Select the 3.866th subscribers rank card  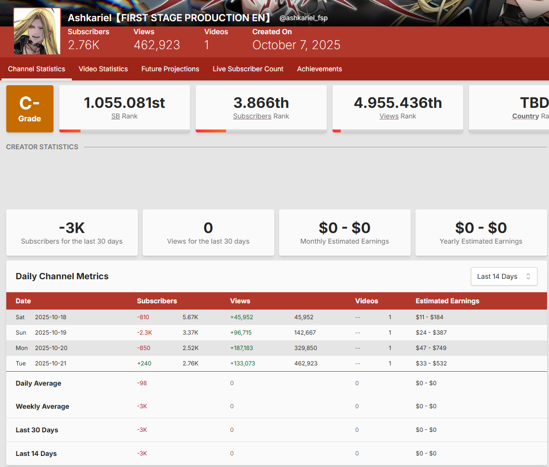pos(261,109)
